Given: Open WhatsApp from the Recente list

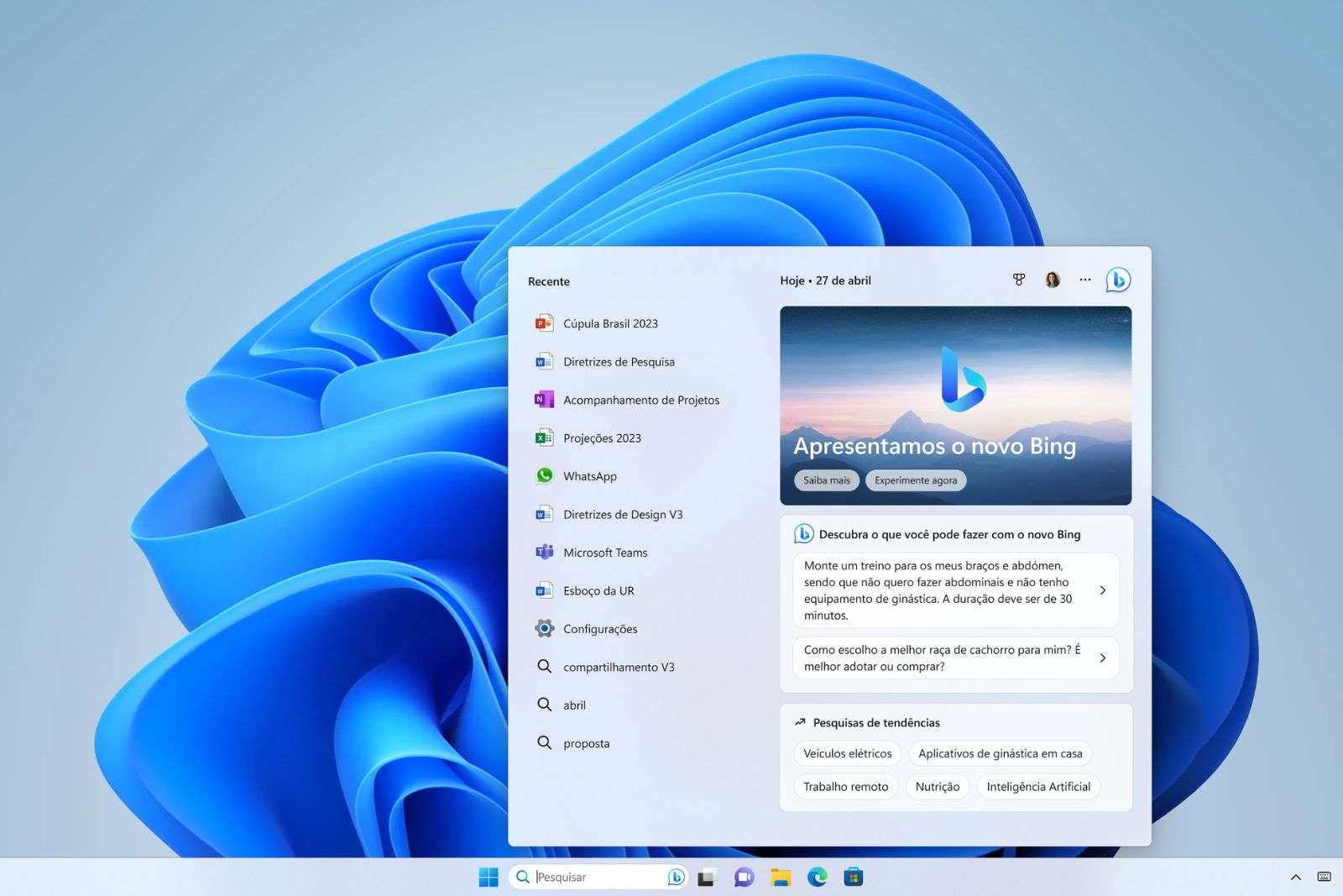Looking at the screenshot, I should [590, 476].
